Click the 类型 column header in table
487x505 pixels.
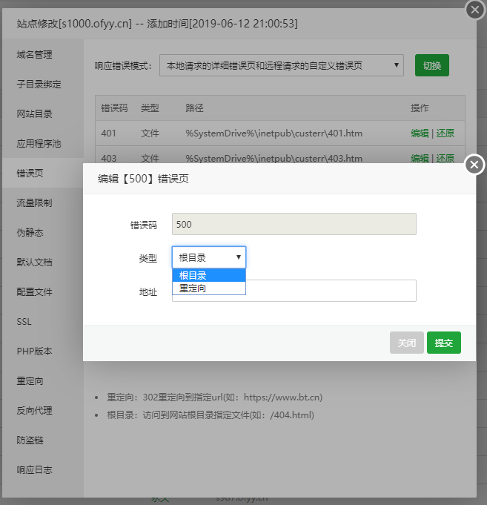tap(150, 108)
